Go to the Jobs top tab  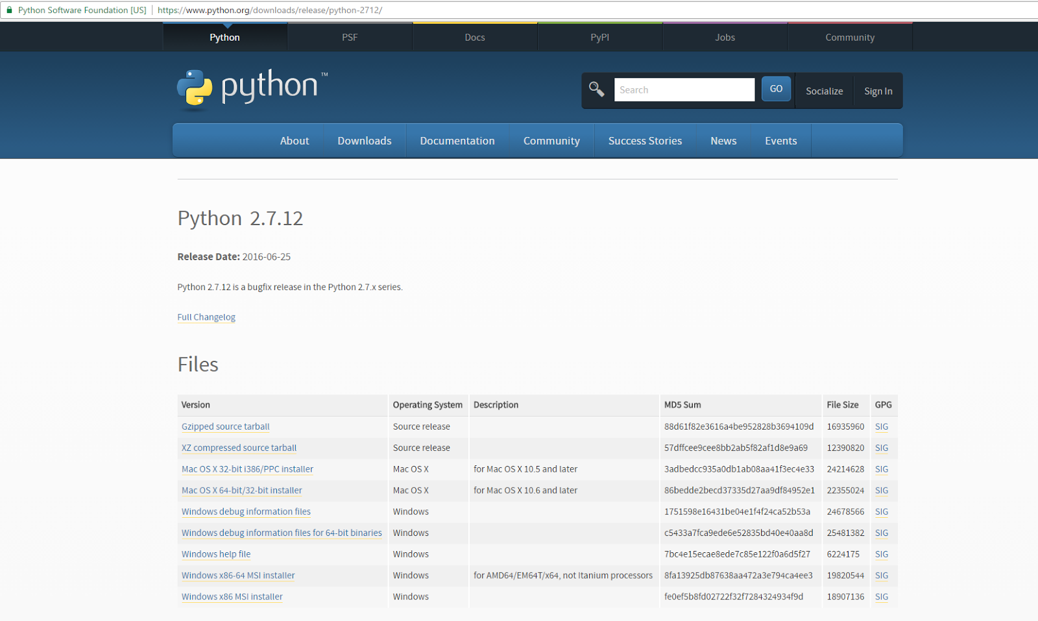725,37
